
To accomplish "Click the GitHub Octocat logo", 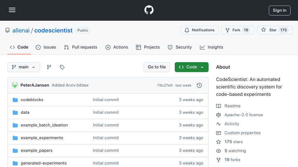I will (149, 10).
